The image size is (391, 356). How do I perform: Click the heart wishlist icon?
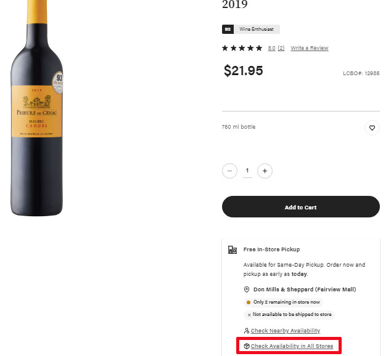[x=372, y=128]
